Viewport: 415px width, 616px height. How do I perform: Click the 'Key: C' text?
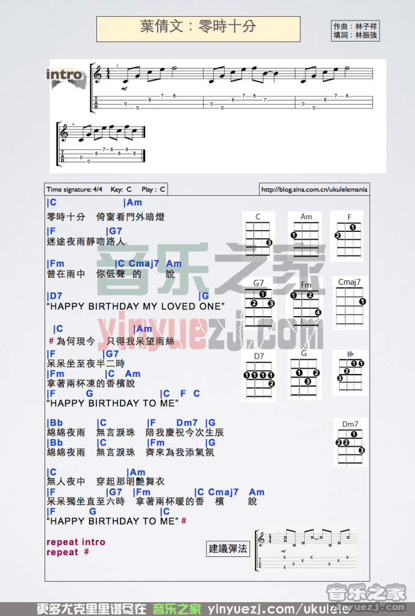point(121,189)
